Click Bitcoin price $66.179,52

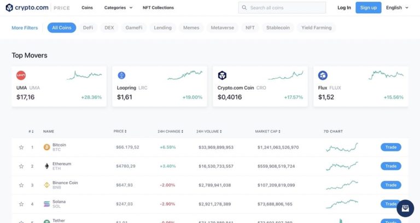[127, 147]
